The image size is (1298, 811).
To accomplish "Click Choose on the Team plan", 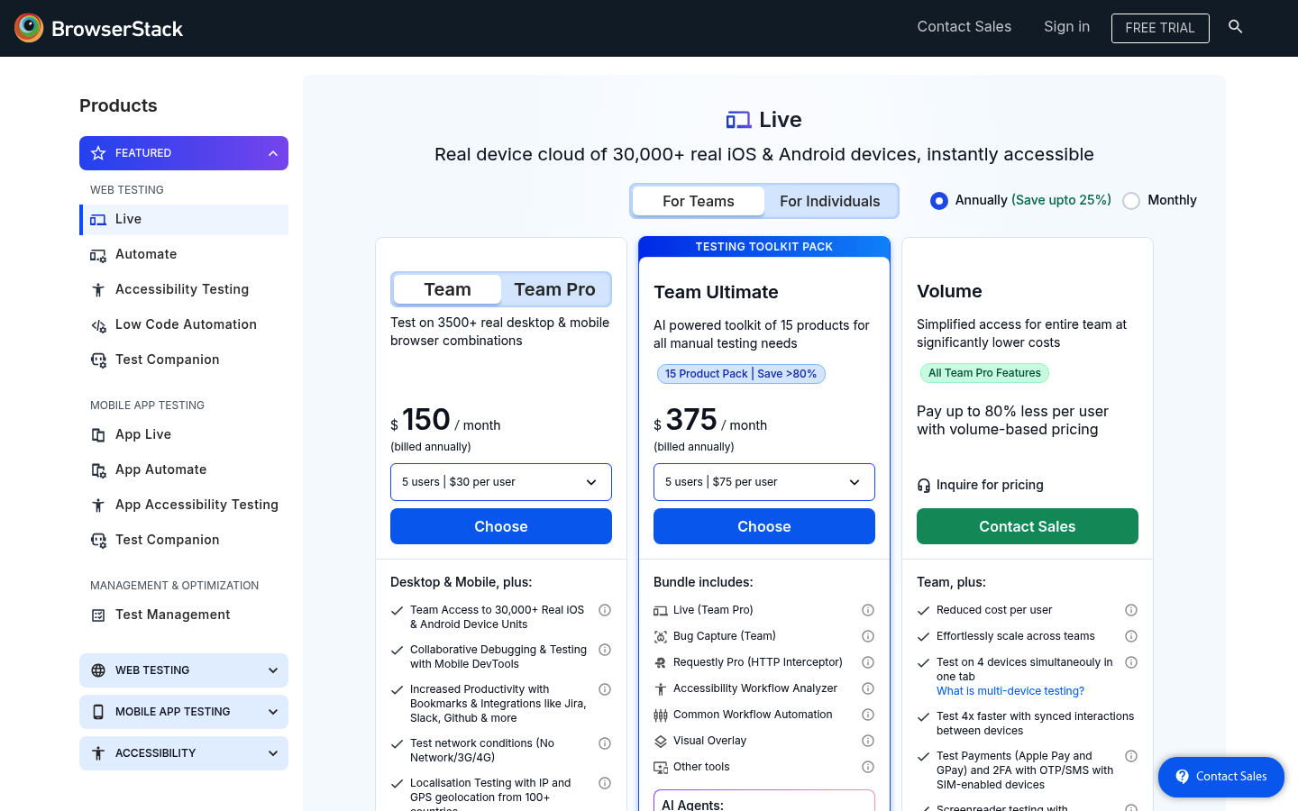I will pos(501,526).
